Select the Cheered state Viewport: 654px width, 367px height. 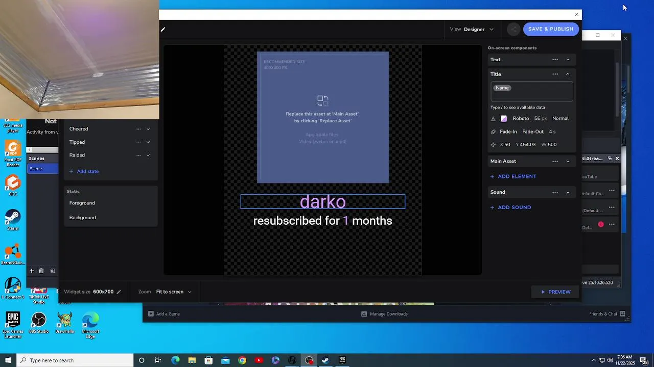click(x=79, y=129)
